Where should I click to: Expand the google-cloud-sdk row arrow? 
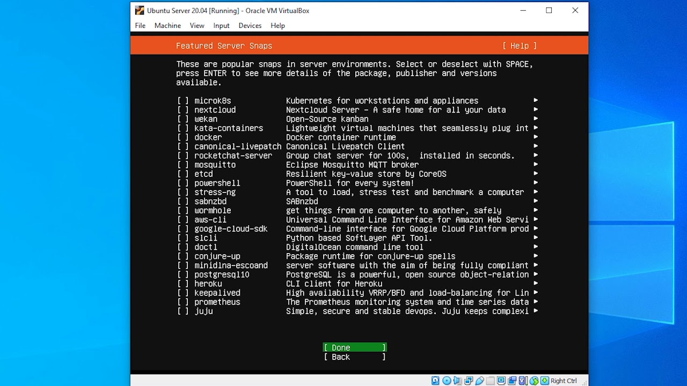[535, 229]
